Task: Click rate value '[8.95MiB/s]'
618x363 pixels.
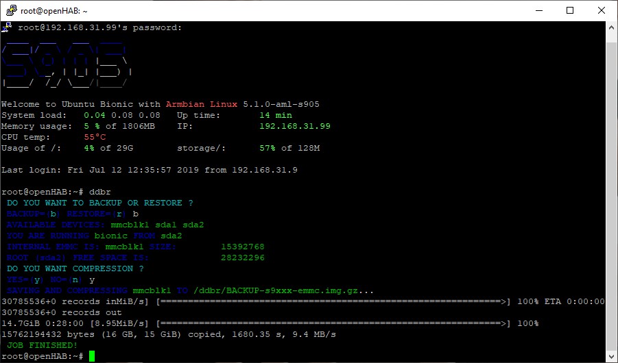Action: [119, 324]
